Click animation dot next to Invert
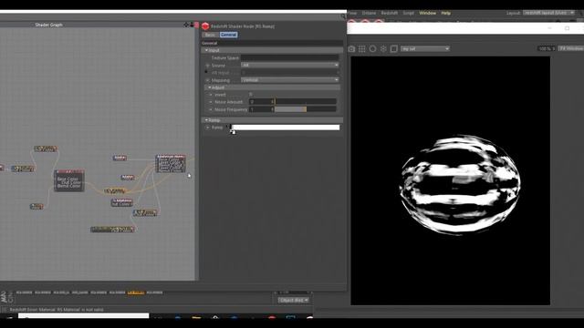 [211, 95]
